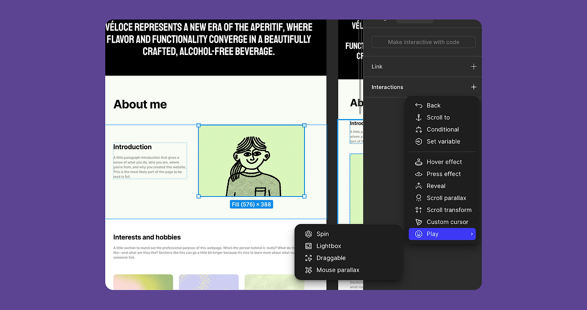Select the pale green textured card thumbnail
Viewport: 587px width, 310px height.
(274, 282)
